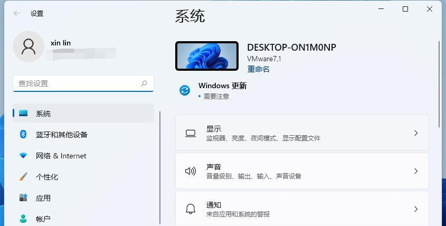This screenshot has width=446, height=226.
Task: Select the 个性化 paintbrush icon
Action: click(23, 176)
